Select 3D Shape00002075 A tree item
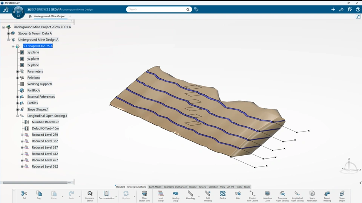This screenshot has height=203, width=362. click(x=38, y=46)
